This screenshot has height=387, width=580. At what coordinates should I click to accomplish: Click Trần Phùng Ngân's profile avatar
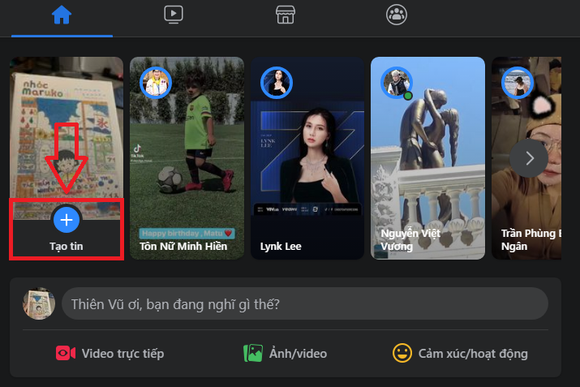click(517, 83)
